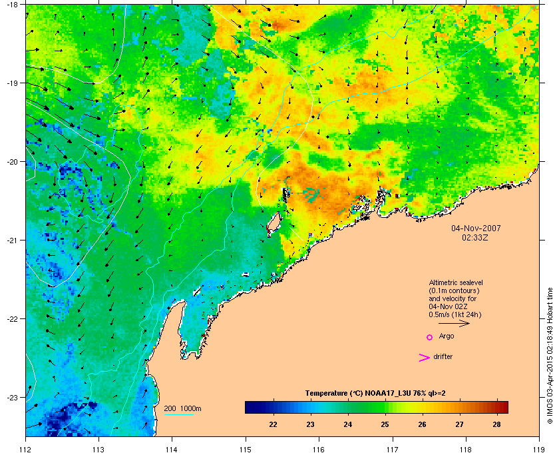The width and height of the screenshot is (559, 453).
Task: Click the 'and velocity for' legend line
Action: [x=453, y=298]
